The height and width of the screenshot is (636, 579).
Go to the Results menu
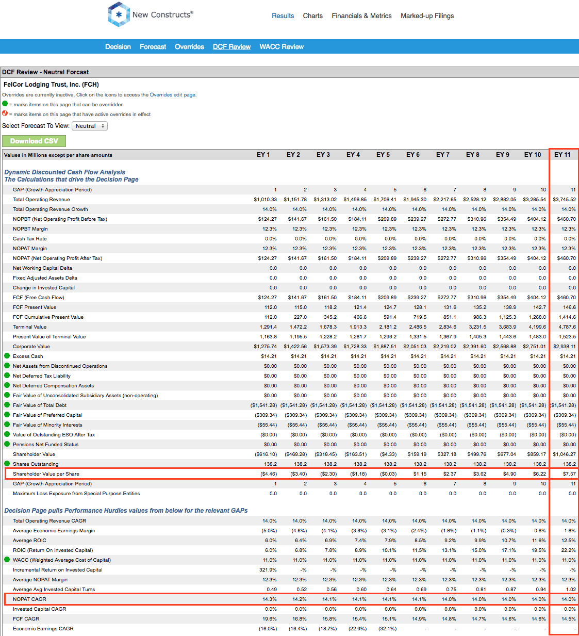tap(283, 16)
